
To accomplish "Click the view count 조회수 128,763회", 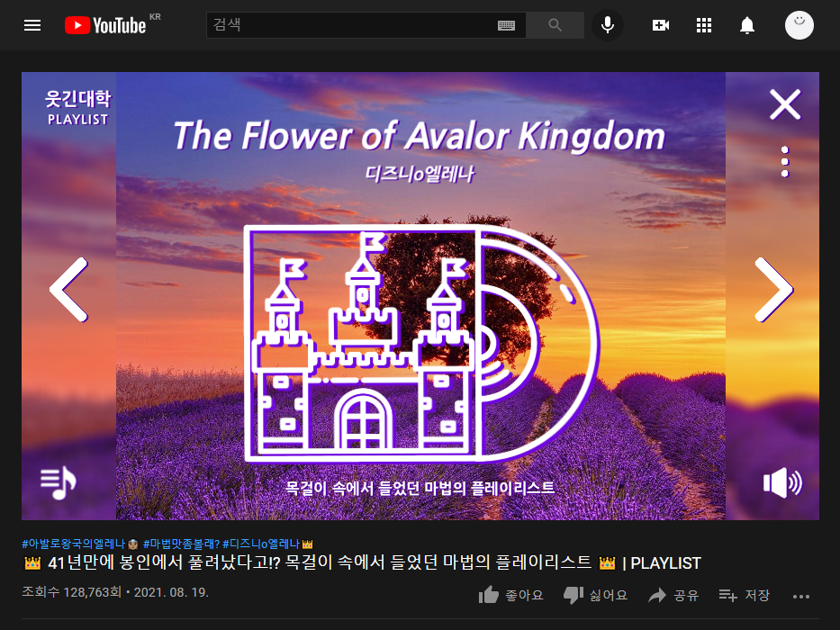I will click(72, 592).
